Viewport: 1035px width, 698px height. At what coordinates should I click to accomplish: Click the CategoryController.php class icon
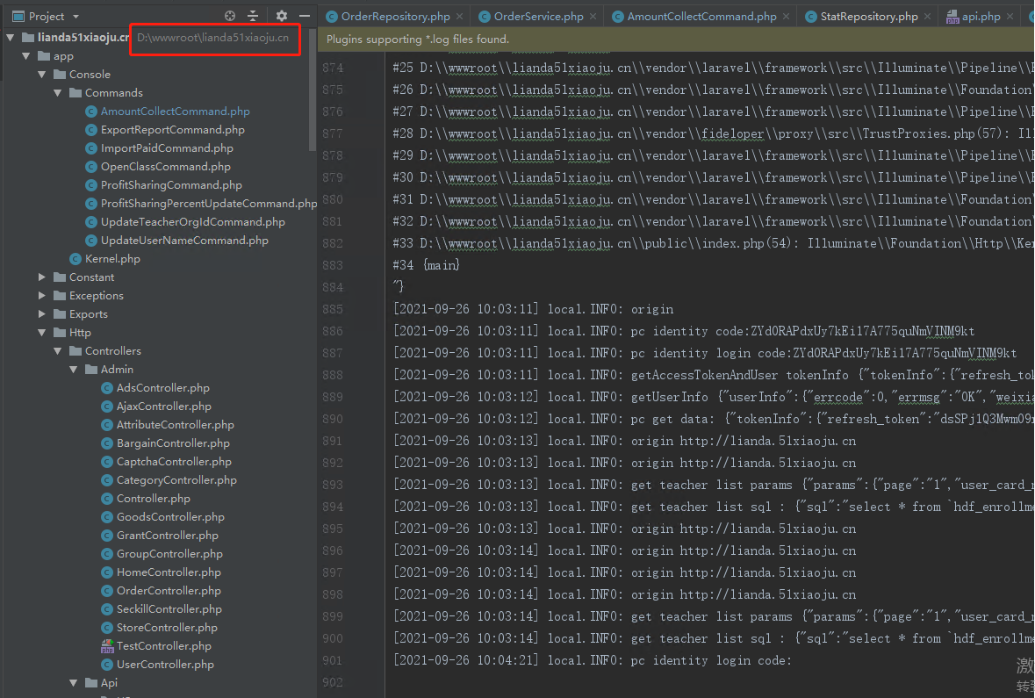[x=107, y=481]
